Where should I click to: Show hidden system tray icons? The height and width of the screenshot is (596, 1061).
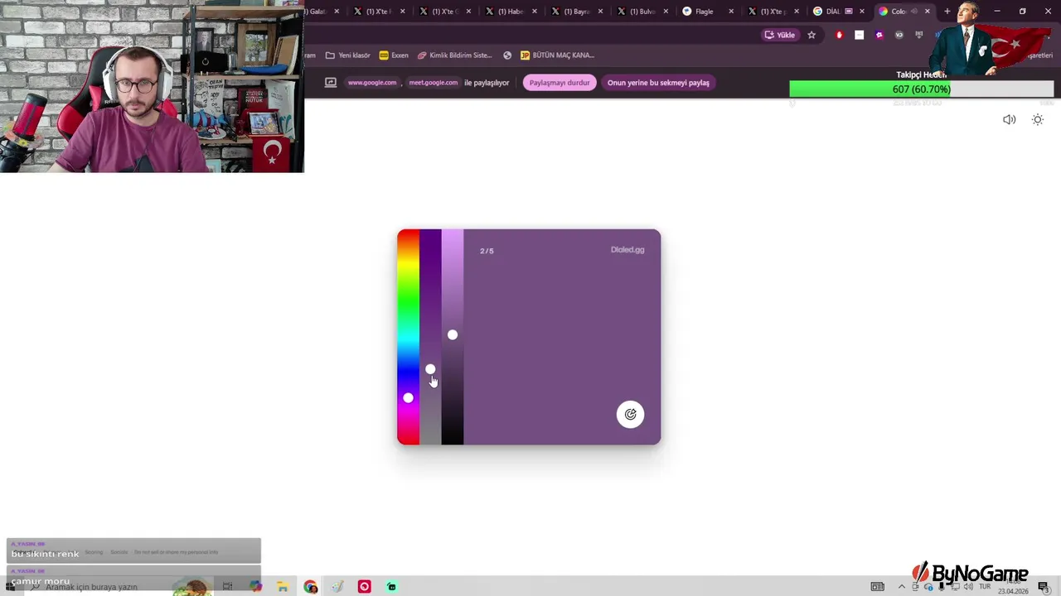pyautogui.click(x=902, y=587)
